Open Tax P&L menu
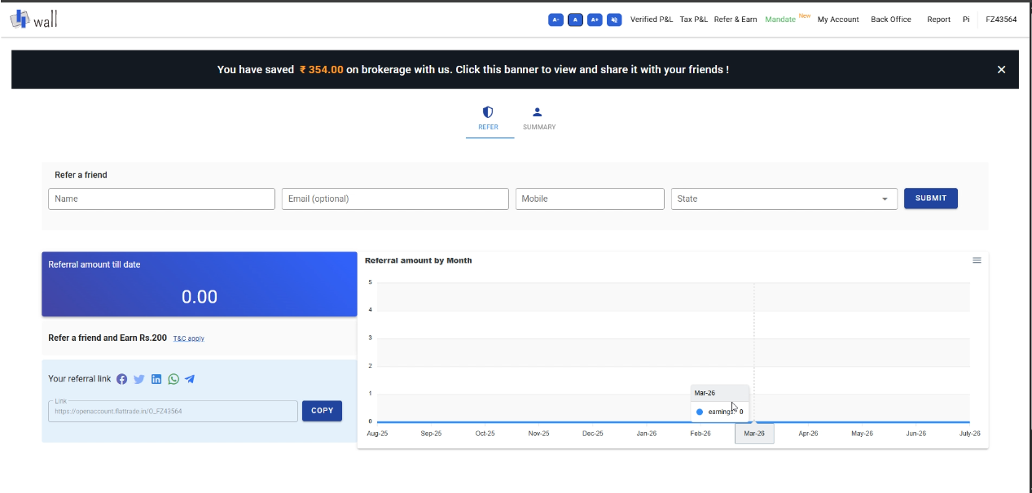The height and width of the screenshot is (493, 1032). pos(694,20)
